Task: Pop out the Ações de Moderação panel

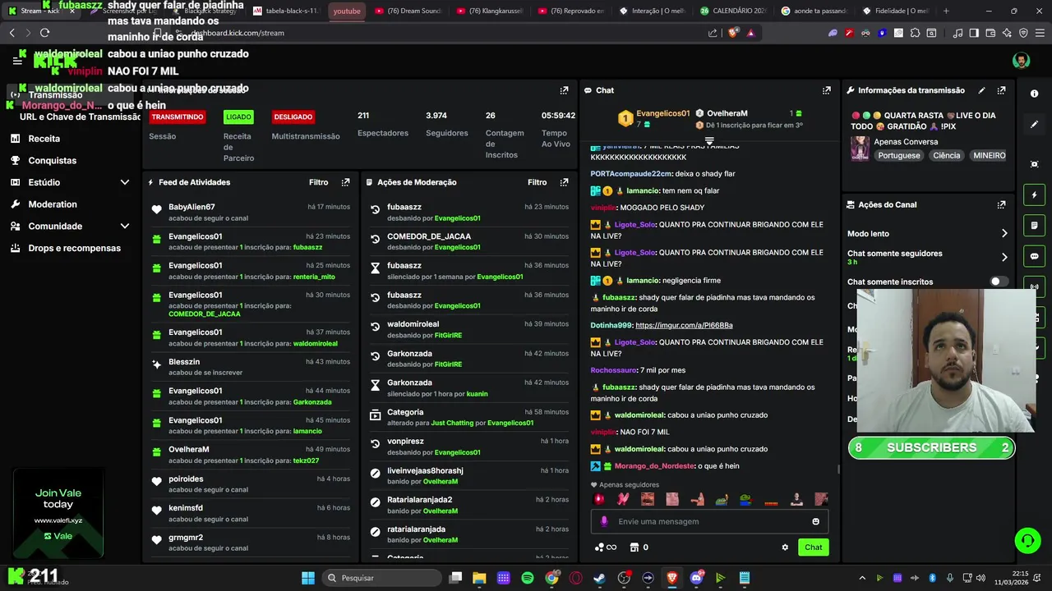Action: 564,182
